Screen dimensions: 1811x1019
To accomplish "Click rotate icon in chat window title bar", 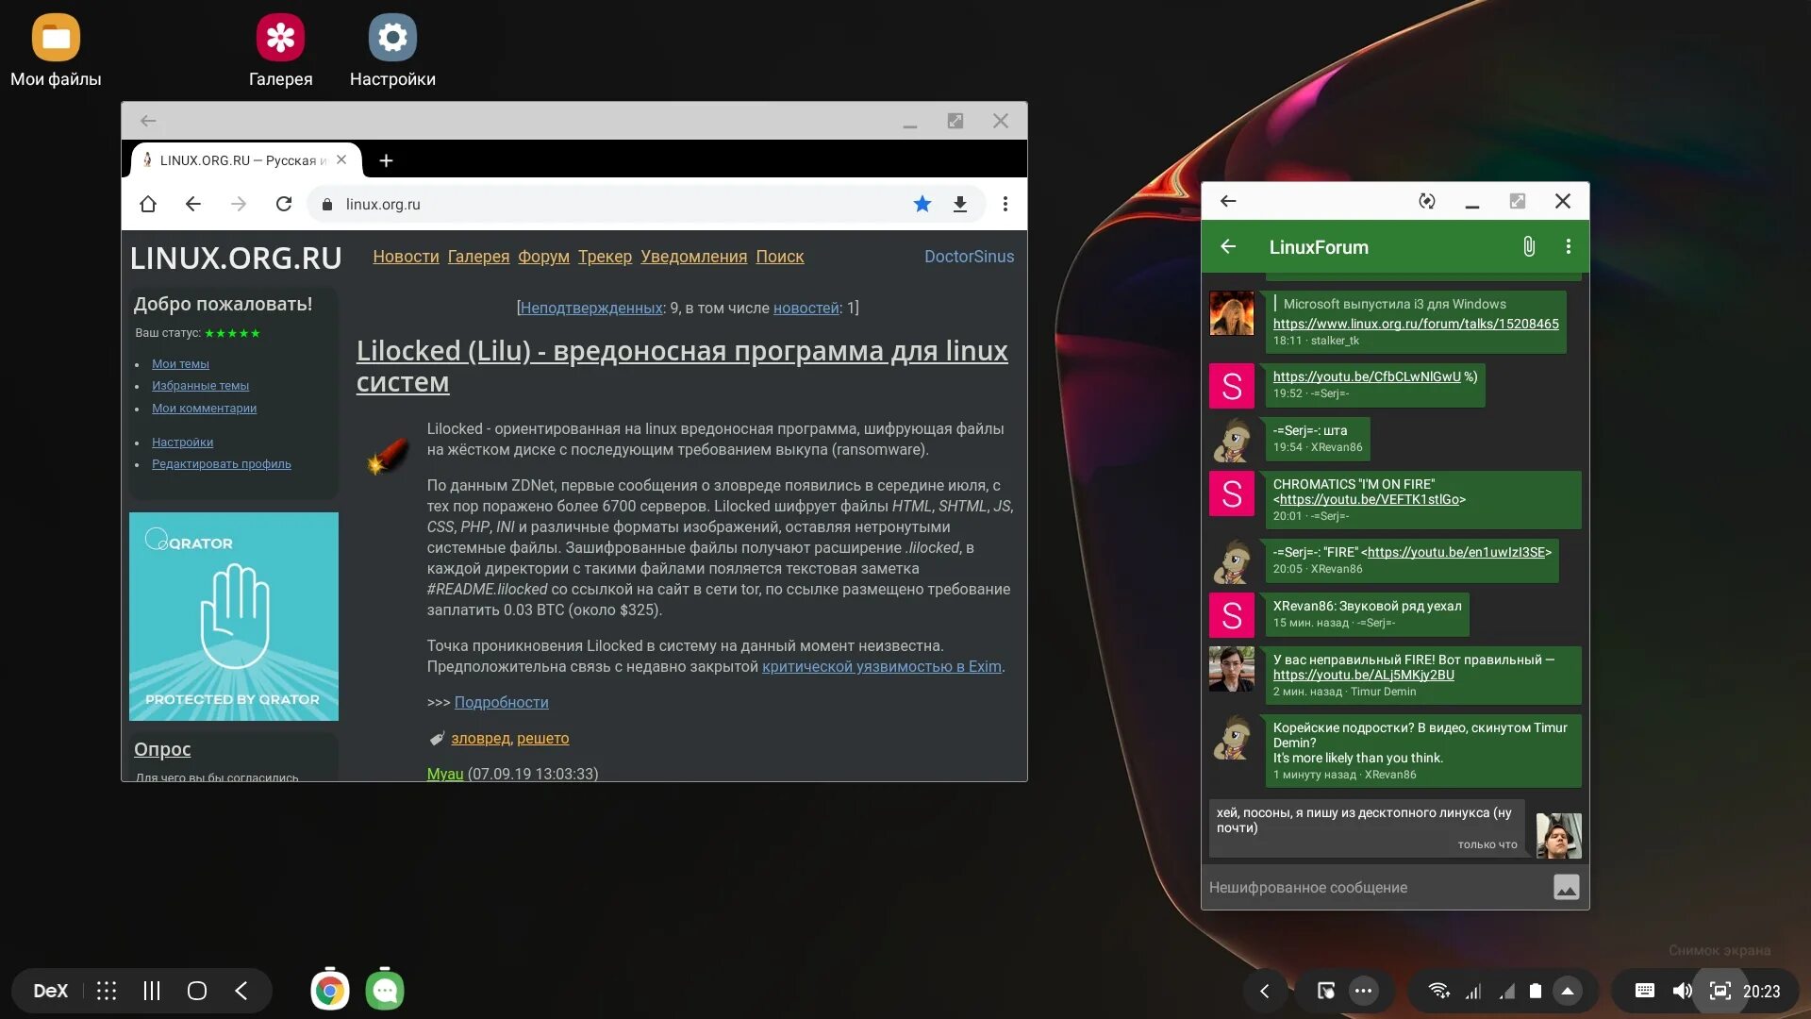I will [1426, 201].
